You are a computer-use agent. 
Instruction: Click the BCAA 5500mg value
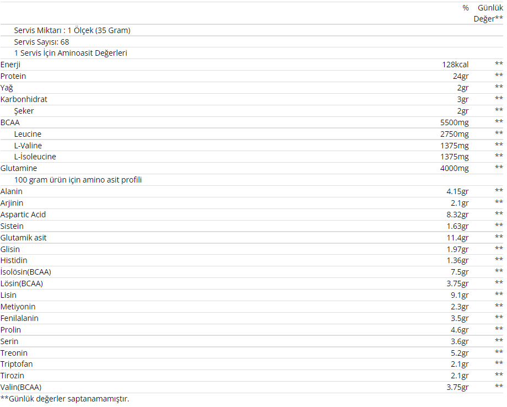coord(454,122)
